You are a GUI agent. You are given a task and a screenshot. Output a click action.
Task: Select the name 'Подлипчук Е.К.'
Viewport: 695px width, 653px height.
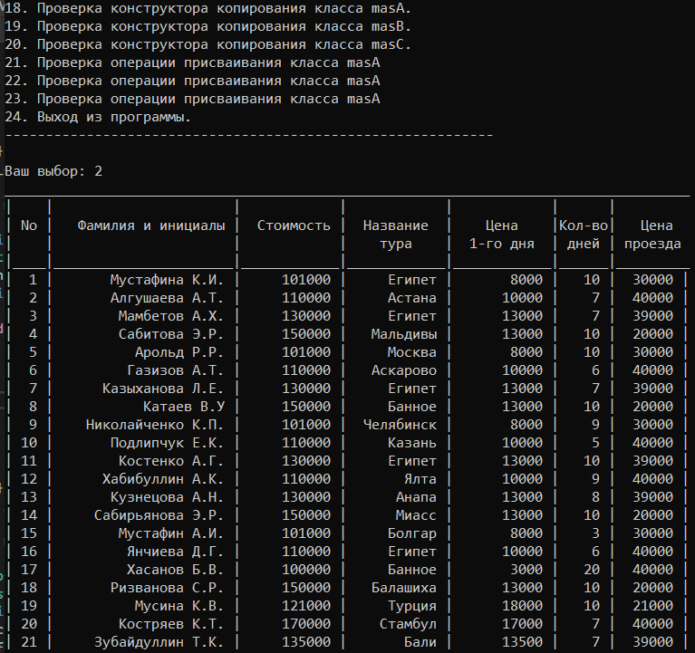167,444
